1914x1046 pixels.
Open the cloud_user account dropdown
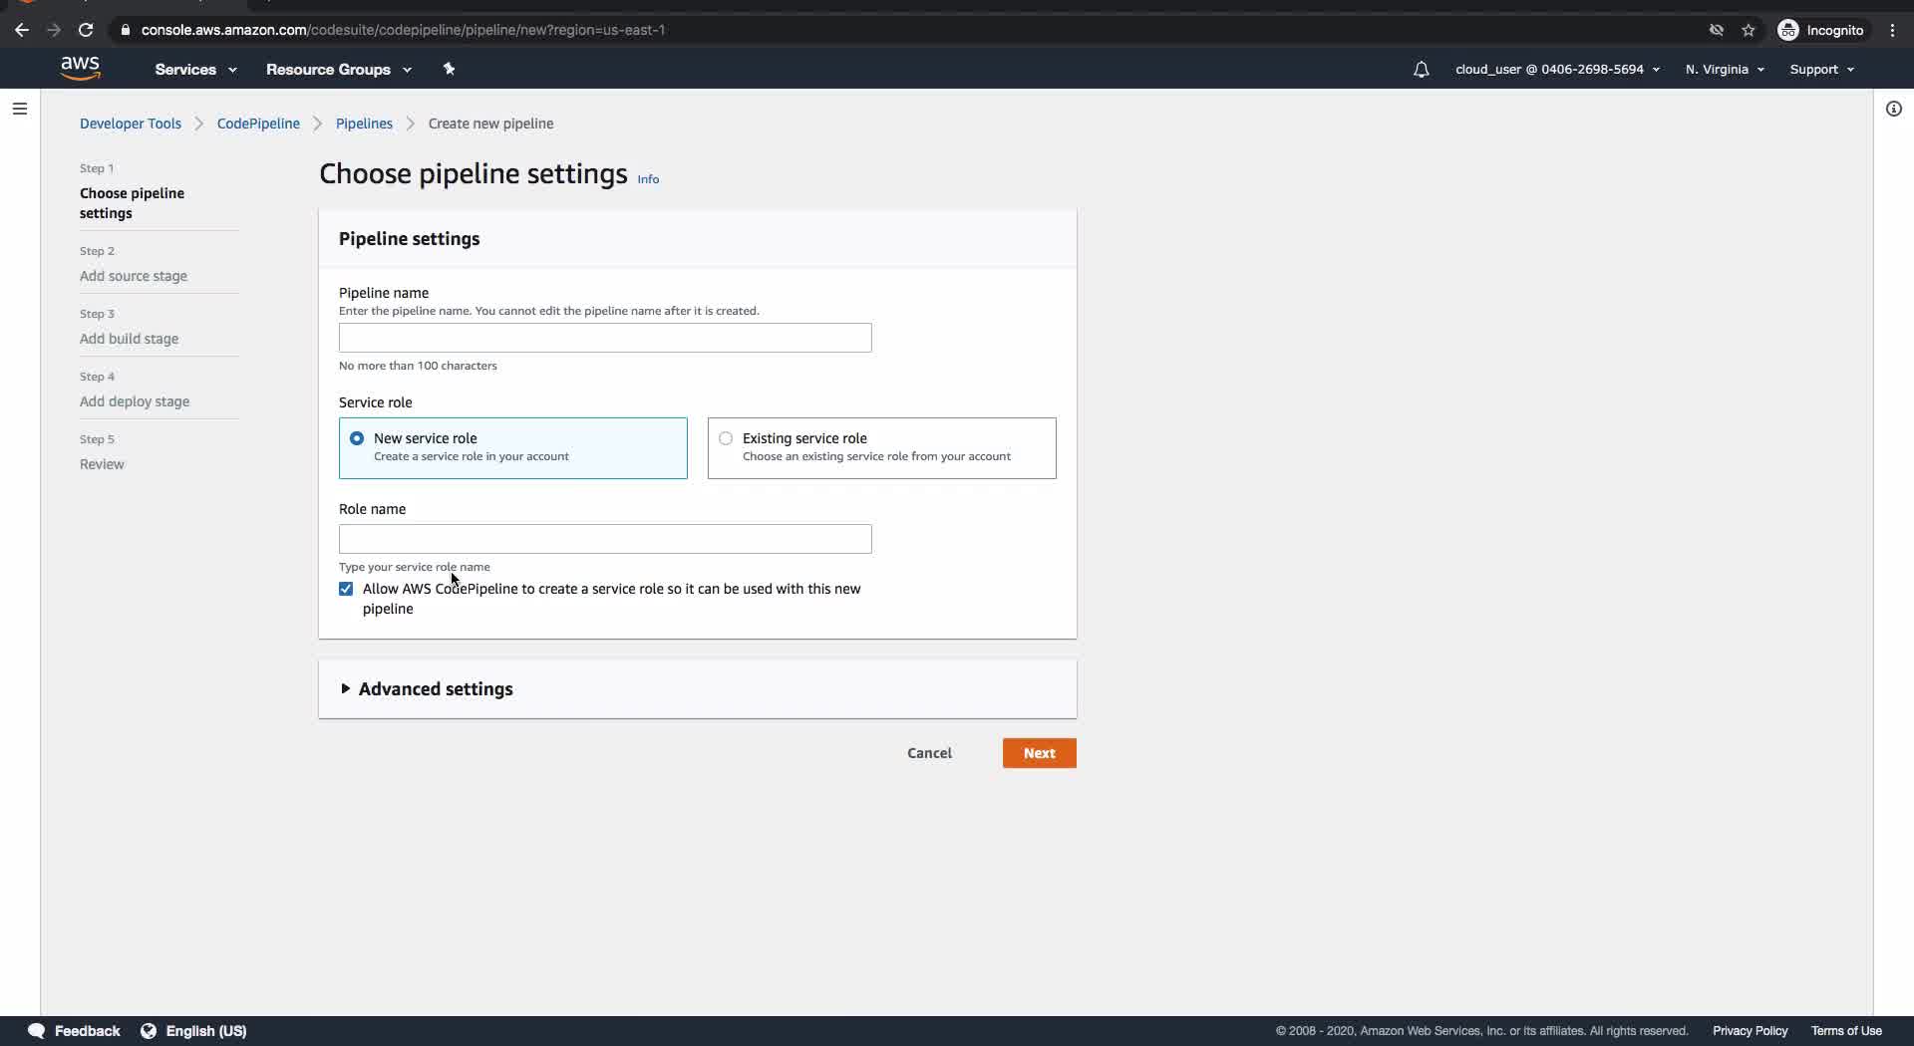[1557, 69]
